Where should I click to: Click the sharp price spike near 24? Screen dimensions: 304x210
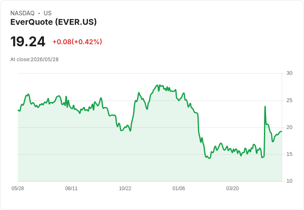pos(265,106)
